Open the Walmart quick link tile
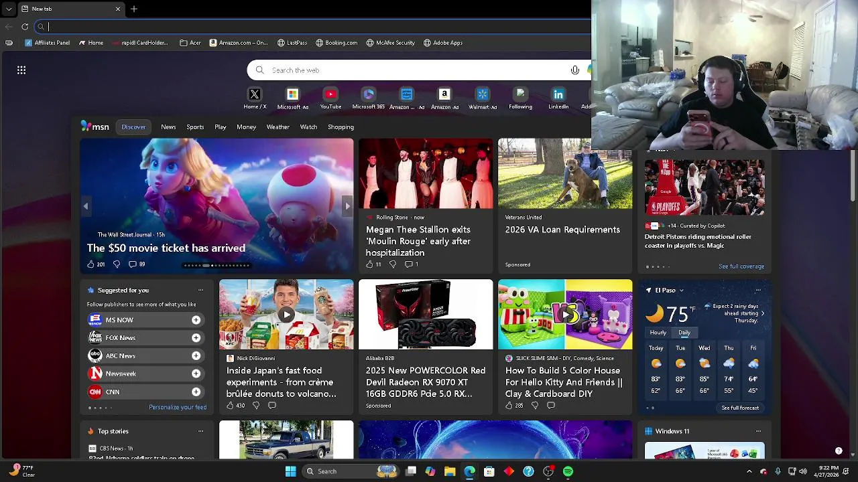 pos(483,98)
